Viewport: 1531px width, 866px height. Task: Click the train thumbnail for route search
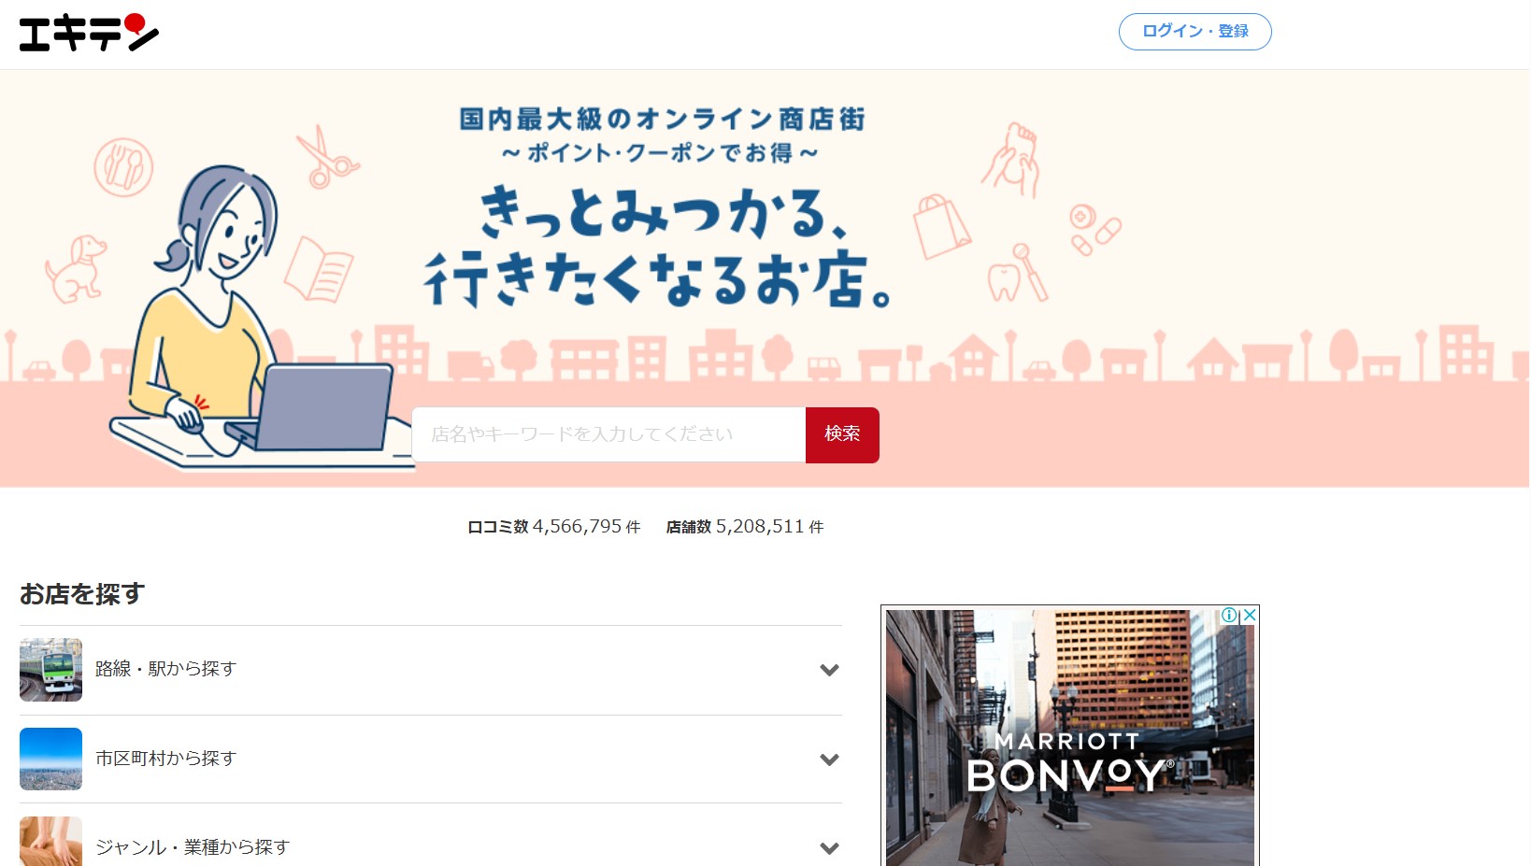(x=51, y=670)
